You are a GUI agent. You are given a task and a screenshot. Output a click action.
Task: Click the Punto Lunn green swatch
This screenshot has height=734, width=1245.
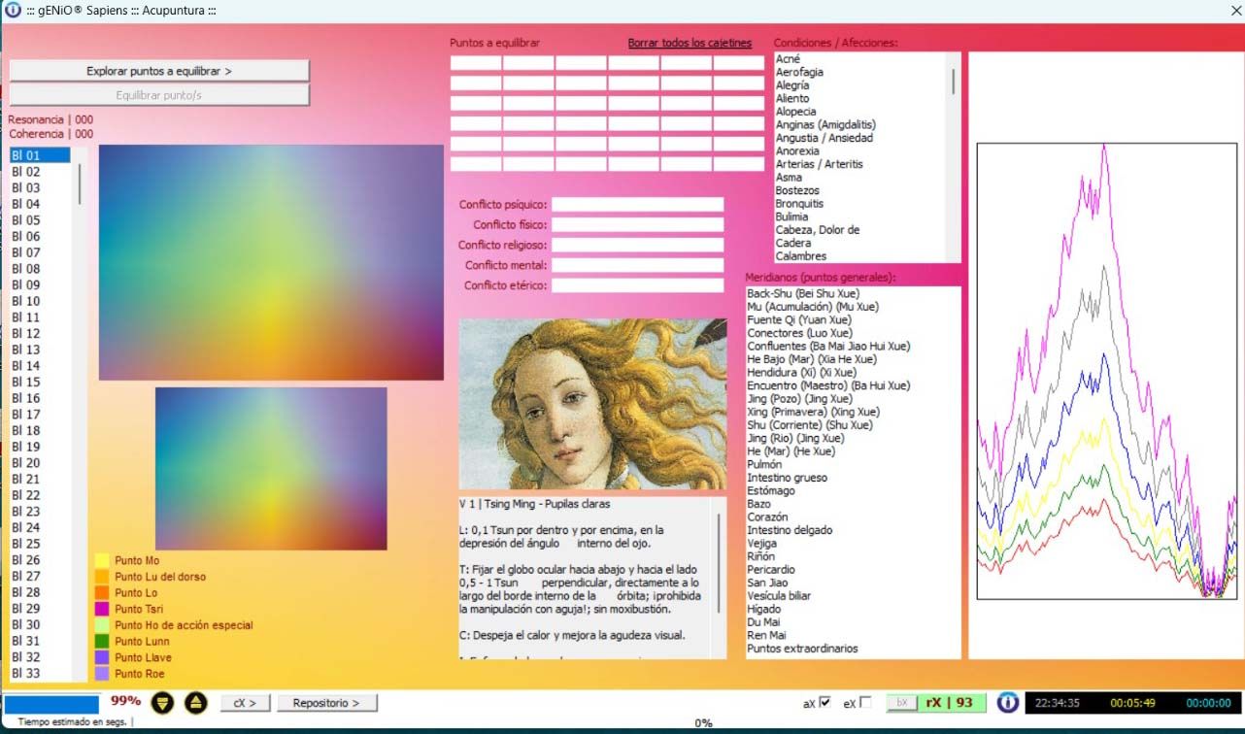click(x=102, y=641)
